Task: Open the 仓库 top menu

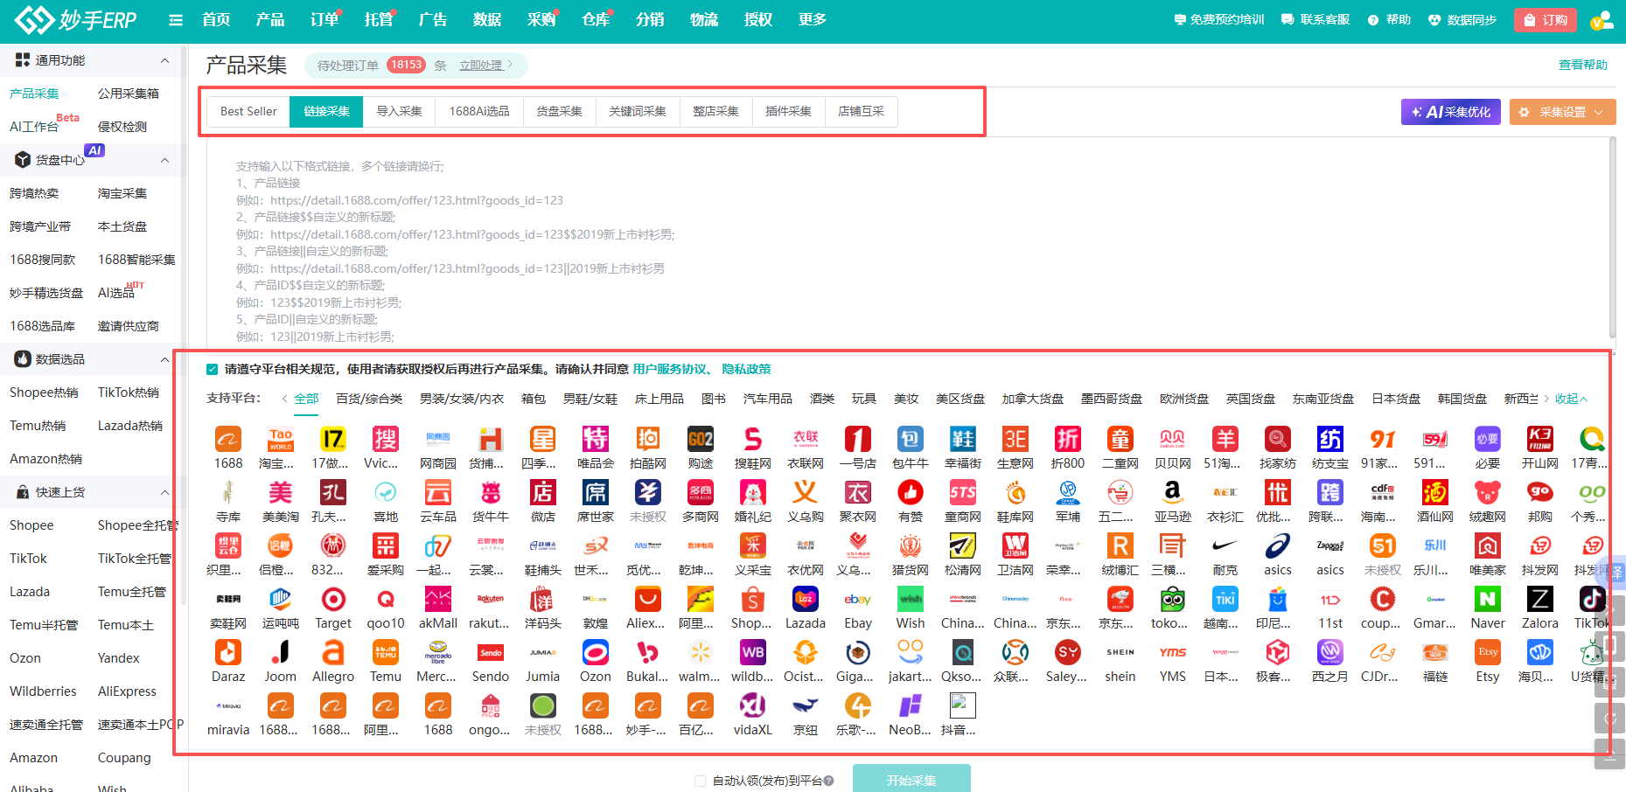Action: (596, 20)
